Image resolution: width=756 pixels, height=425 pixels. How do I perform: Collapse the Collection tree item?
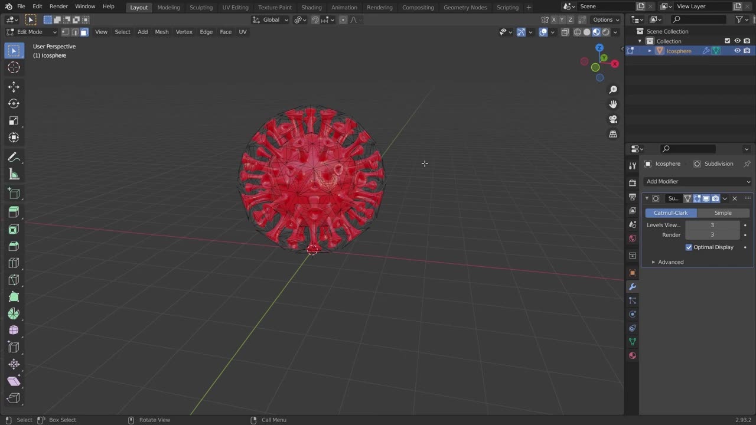pos(640,41)
